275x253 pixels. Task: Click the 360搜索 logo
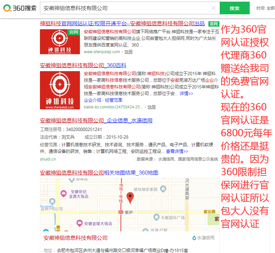(20, 8)
